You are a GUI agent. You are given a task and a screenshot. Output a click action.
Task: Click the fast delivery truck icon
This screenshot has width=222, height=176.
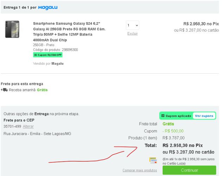pos(4,90)
